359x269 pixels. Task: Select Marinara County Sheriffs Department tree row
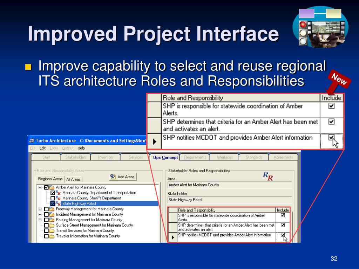tap(92, 198)
